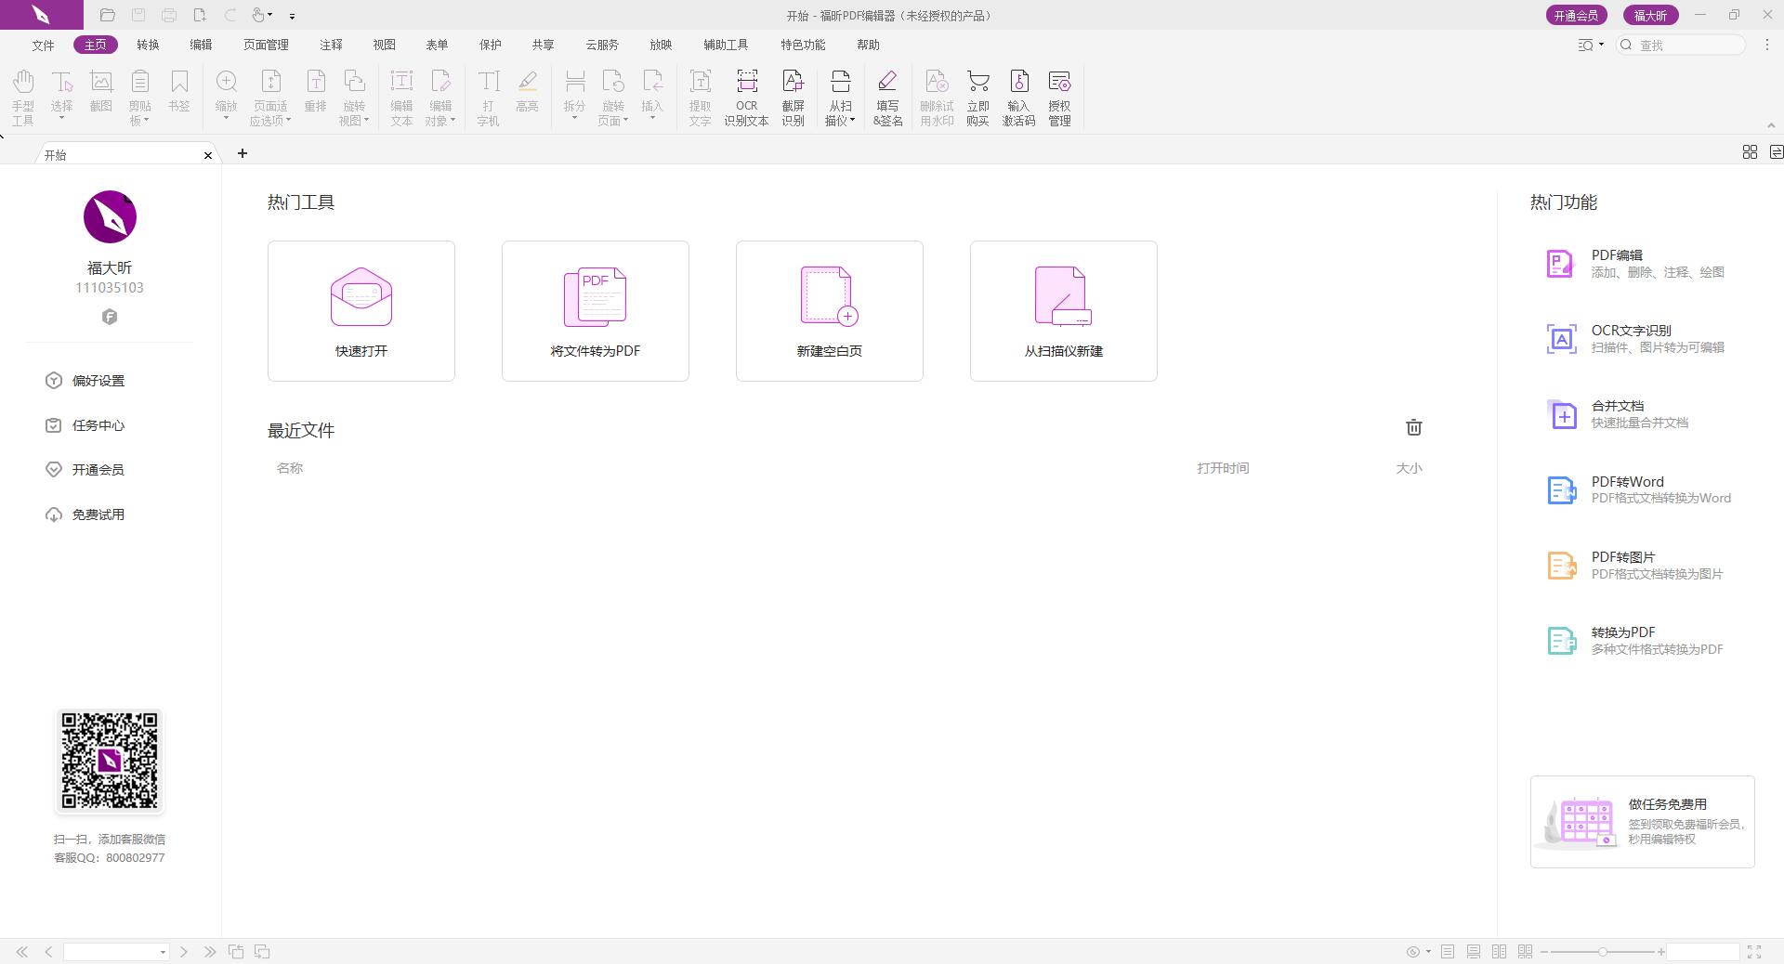Select the Fill & Sign (填写&签名) tool

[887, 97]
